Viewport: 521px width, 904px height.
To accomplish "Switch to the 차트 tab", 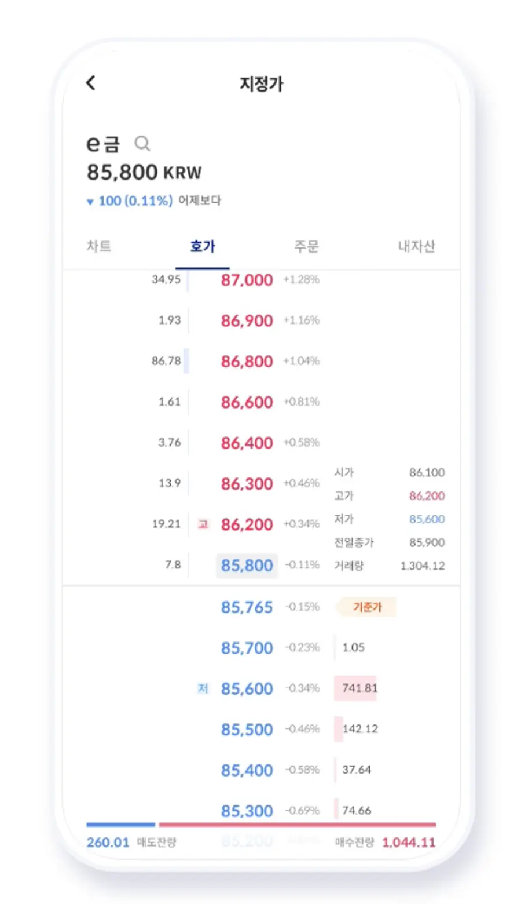I will [x=99, y=246].
